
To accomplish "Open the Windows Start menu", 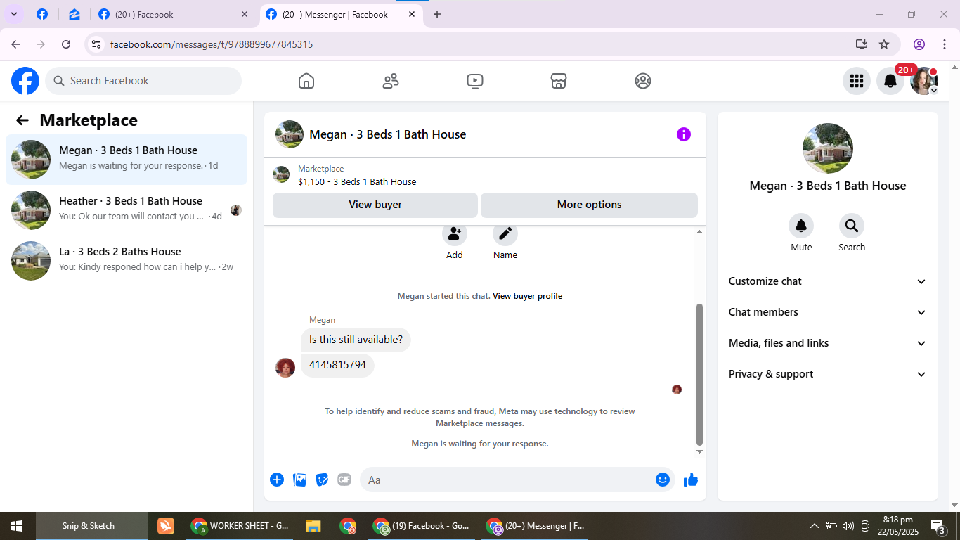I will pyautogui.click(x=17, y=526).
